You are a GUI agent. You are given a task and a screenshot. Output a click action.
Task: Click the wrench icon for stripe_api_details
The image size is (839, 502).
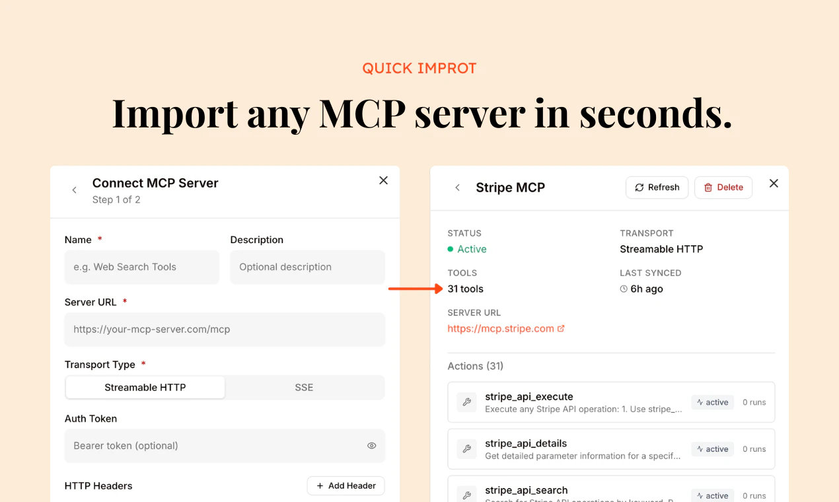click(466, 449)
